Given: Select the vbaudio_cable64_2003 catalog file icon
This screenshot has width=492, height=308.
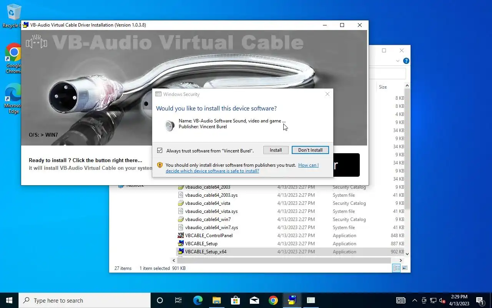Looking at the screenshot, I should 181,187.
